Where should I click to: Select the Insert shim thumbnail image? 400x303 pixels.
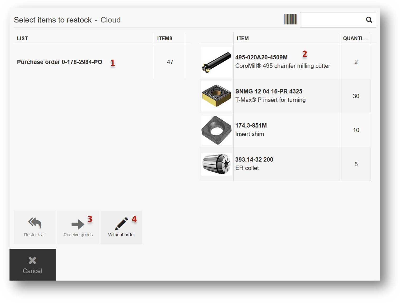216,130
